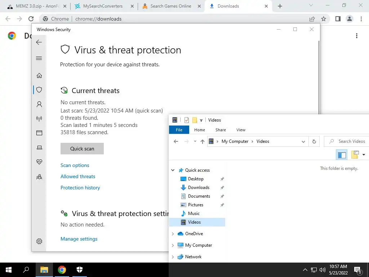Open File tab in Explorer ribbon
Viewport: 369px width, 277px height.
[179, 130]
